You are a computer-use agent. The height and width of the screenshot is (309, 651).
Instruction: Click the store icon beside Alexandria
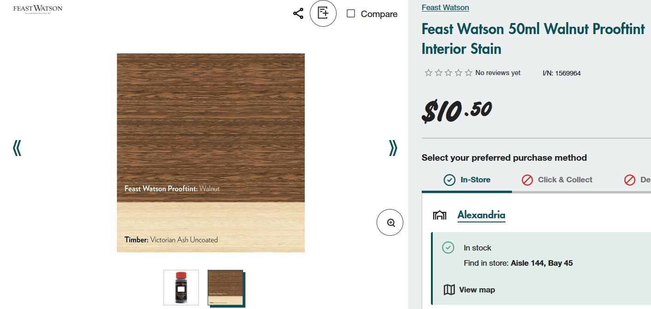[440, 215]
